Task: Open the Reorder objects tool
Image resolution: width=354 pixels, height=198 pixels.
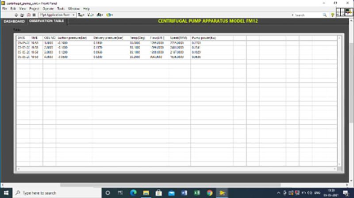Action: tap(109, 15)
